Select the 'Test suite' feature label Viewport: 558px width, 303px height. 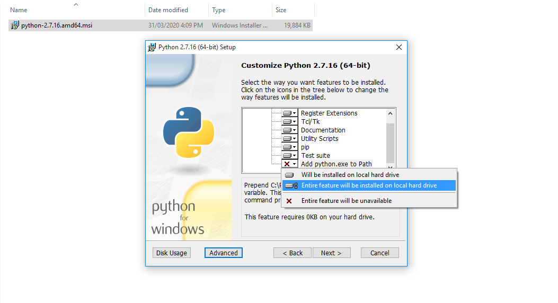315,156
